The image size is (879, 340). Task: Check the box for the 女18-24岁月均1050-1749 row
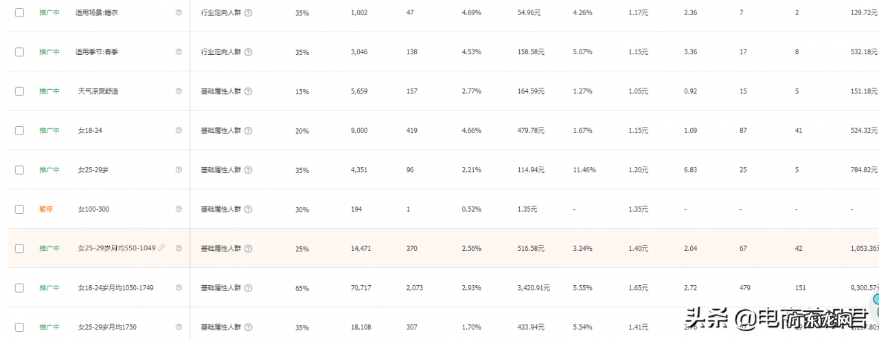click(19, 288)
